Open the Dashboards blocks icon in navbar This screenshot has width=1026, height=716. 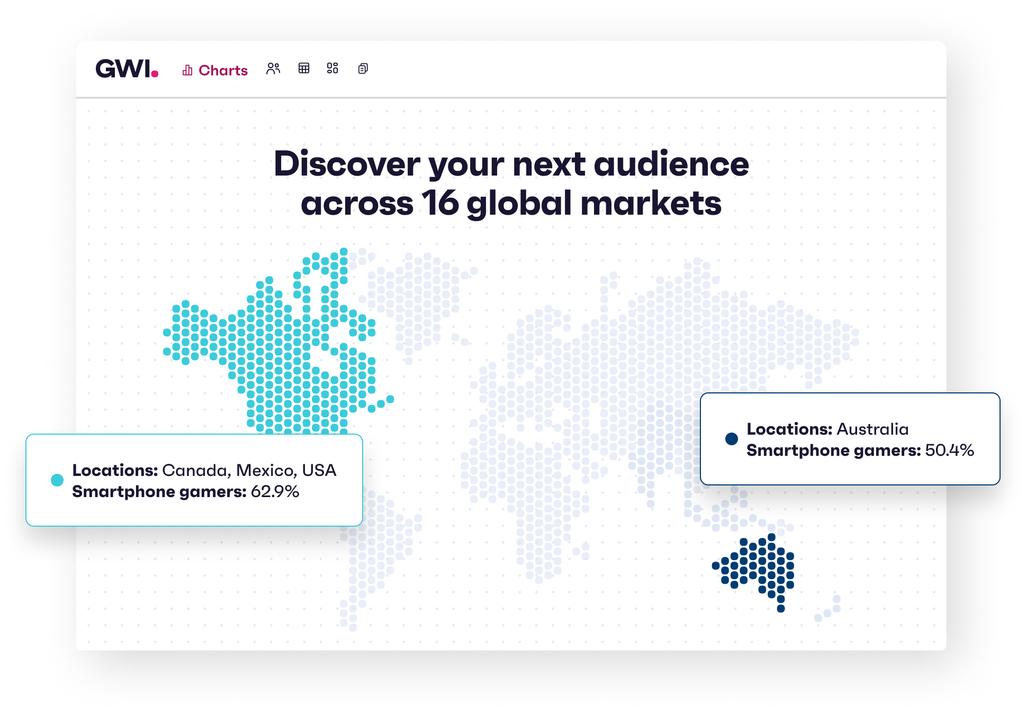[x=333, y=69]
